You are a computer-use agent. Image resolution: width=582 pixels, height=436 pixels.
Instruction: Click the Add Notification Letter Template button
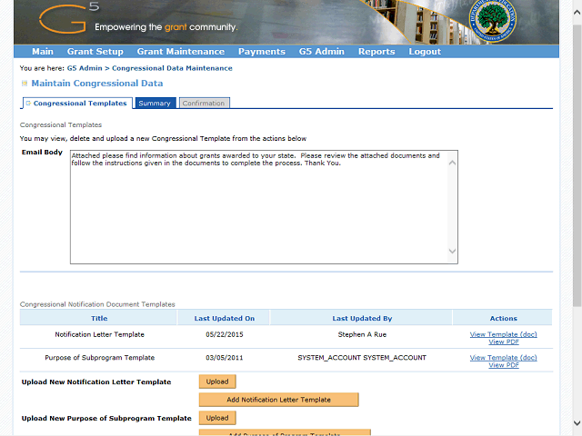pos(279,400)
